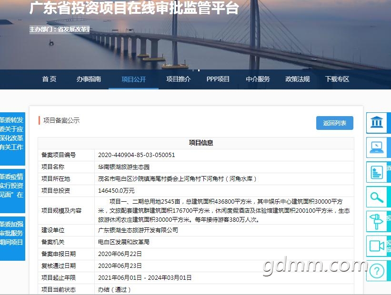Open the signpost guide icon
Screen dimensions: 391x295
click(x=377, y=221)
